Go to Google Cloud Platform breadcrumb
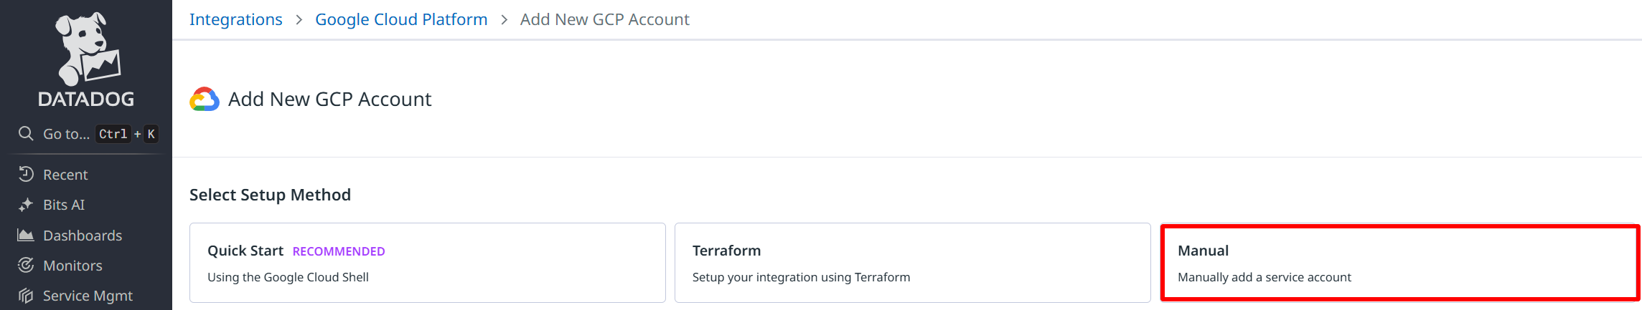 (401, 19)
